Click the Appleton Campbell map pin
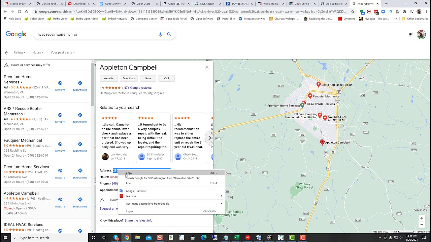 [x=322, y=143]
